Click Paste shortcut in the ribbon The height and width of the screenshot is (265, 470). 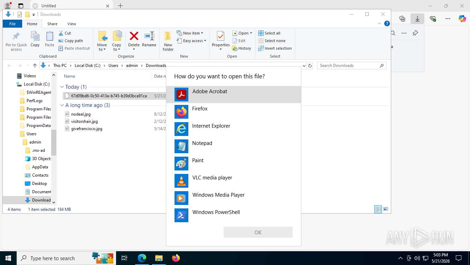(74, 48)
